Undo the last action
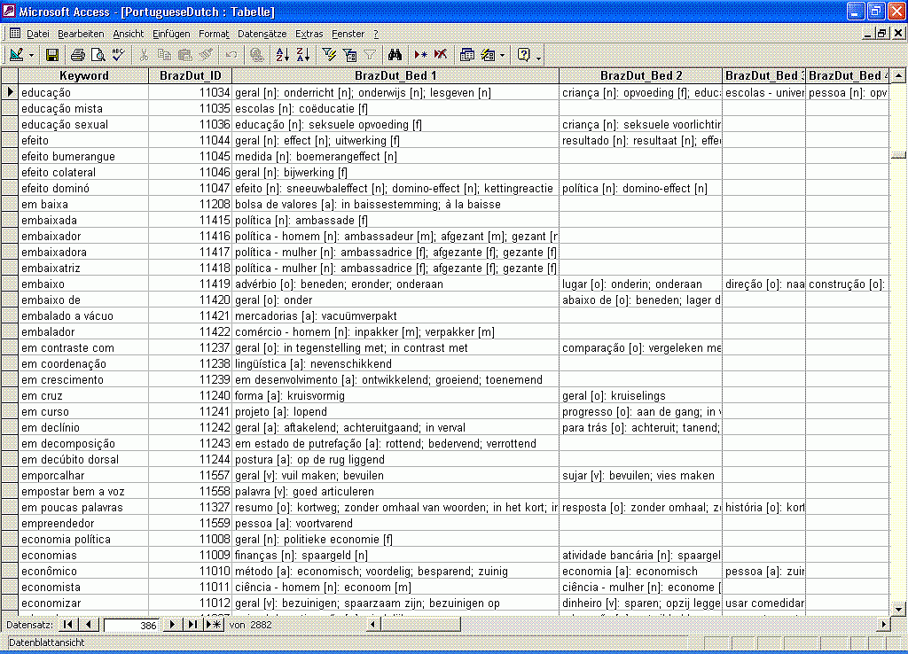This screenshot has height=654, width=908. click(x=231, y=55)
